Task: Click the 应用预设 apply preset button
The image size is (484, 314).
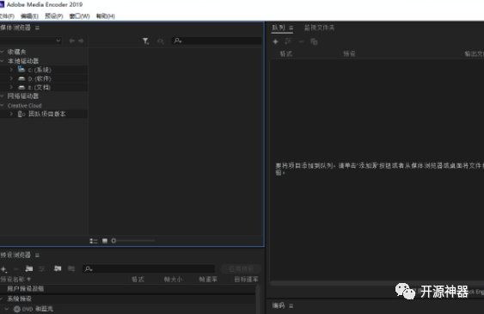Action: pos(241,269)
